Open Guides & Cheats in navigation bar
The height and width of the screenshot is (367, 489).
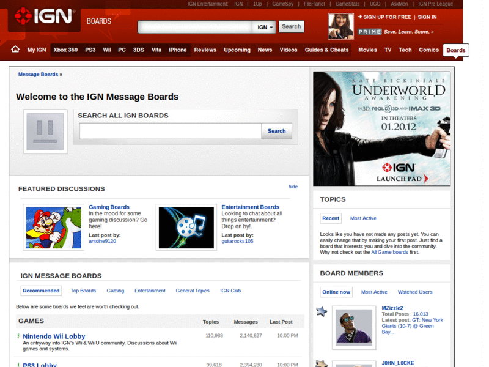(x=326, y=50)
